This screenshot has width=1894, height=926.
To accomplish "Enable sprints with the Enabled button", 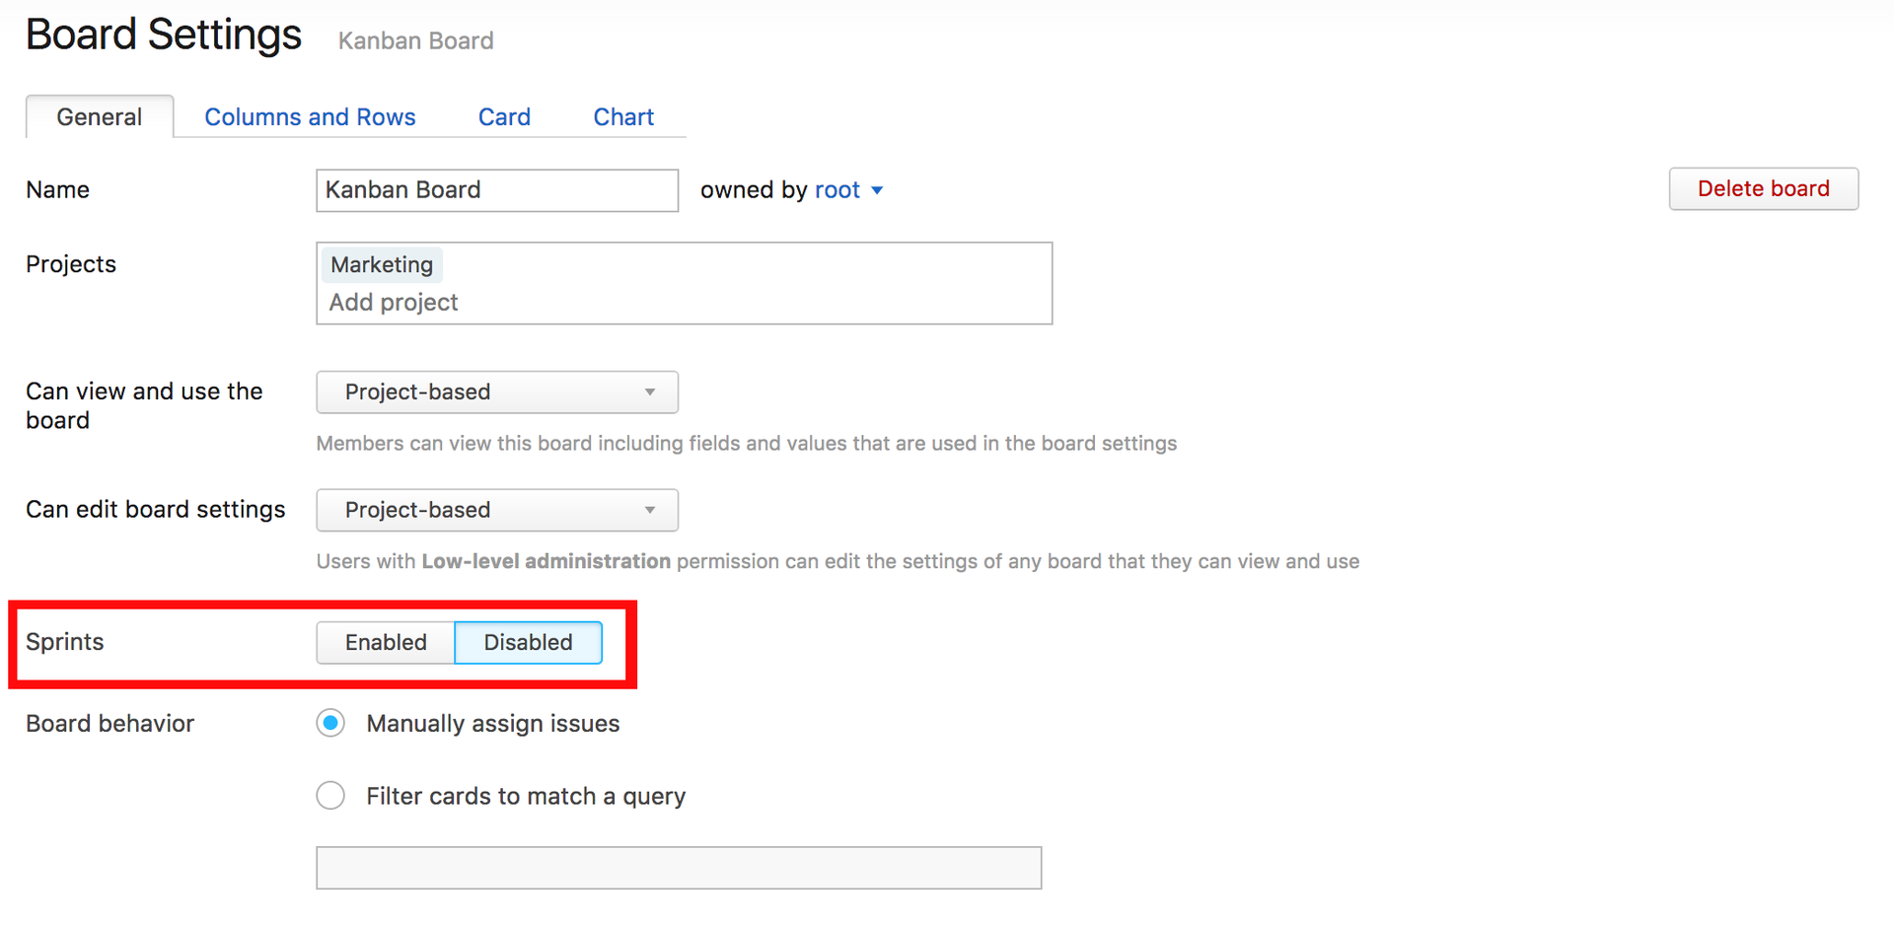I will point(386,643).
